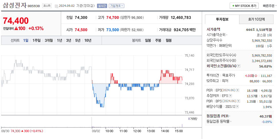Click the calendar icon beside 2024.09.02
The height and width of the screenshot is (139, 277).
(57, 6)
